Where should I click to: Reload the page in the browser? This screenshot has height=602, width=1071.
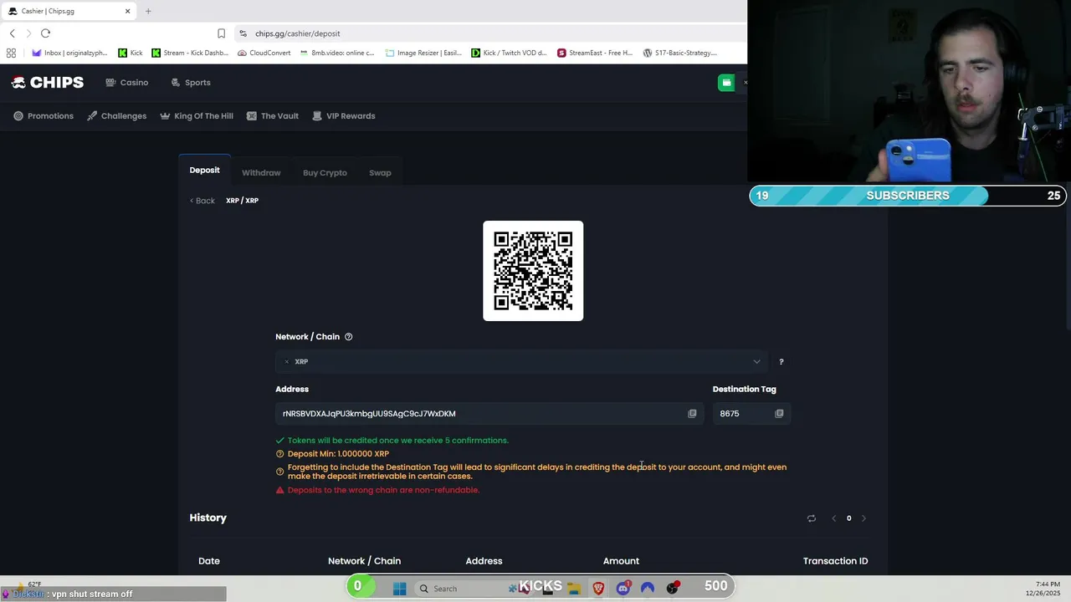pyautogui.click(x=45, y=33)
